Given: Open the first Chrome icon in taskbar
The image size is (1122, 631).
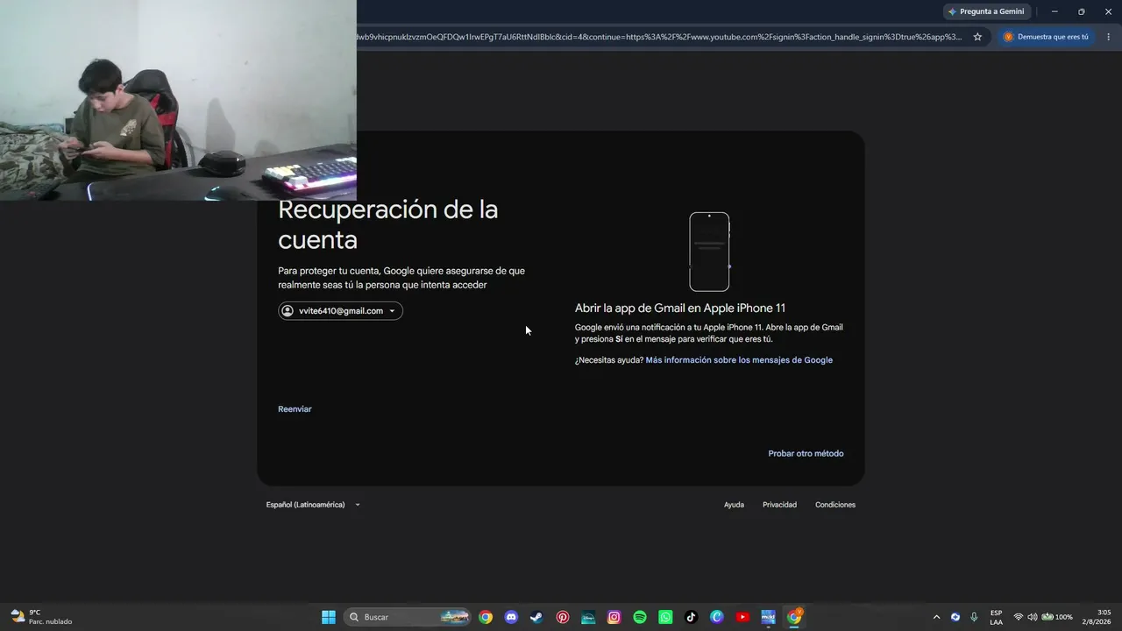Looking at the screenshot, I should click(x=486, y=617).
